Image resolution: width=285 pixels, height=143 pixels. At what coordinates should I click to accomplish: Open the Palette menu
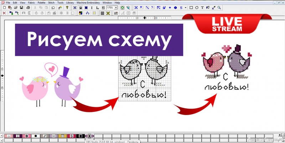coord(41,2)
